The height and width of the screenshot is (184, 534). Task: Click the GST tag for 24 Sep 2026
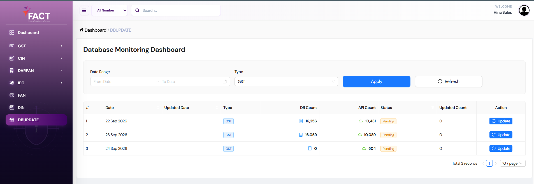click(229, 149)
